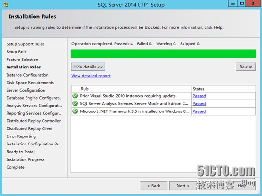Collapse rule list with Hide details button
The image size is (262, 196).
(88, 67)
